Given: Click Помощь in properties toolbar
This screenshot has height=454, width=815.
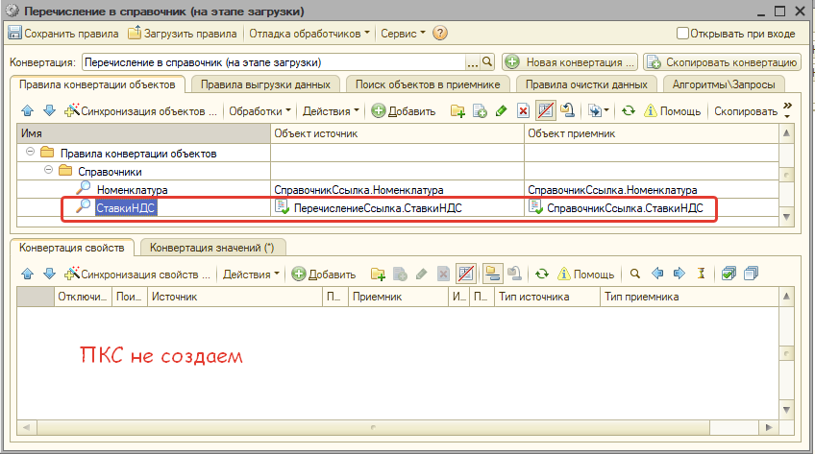Looking at the screenshot, I should pos(586,274).
